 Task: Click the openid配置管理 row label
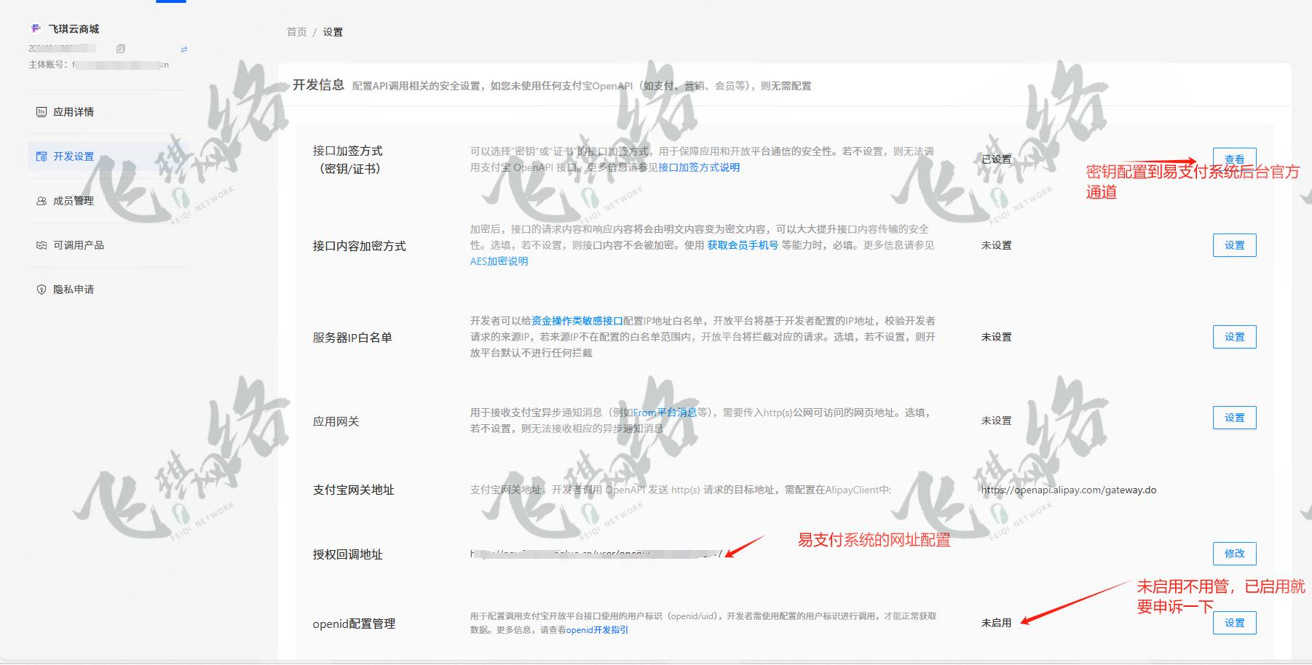point(354,624)
